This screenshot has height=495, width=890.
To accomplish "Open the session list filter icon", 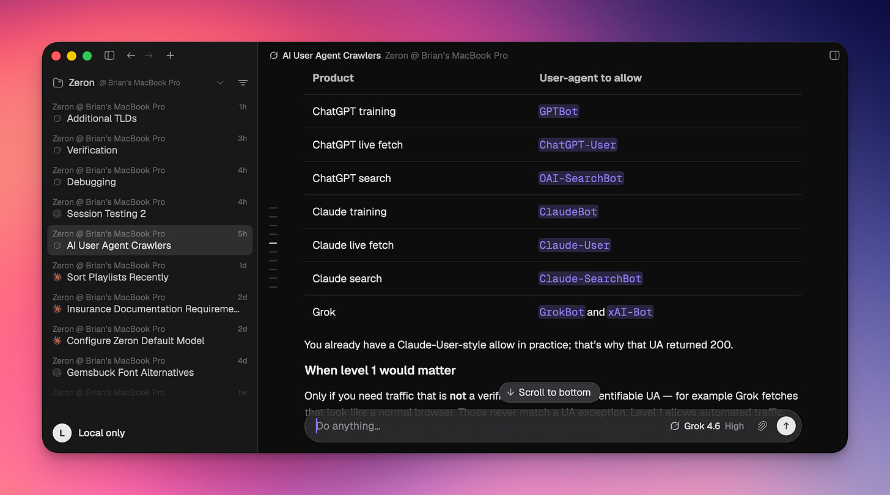I will click(243, 82).
